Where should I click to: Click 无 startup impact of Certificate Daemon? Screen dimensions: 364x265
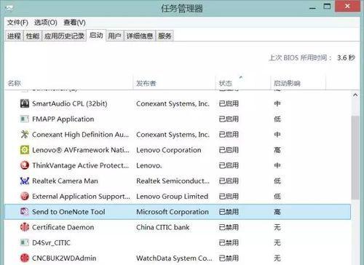[277, 227]
